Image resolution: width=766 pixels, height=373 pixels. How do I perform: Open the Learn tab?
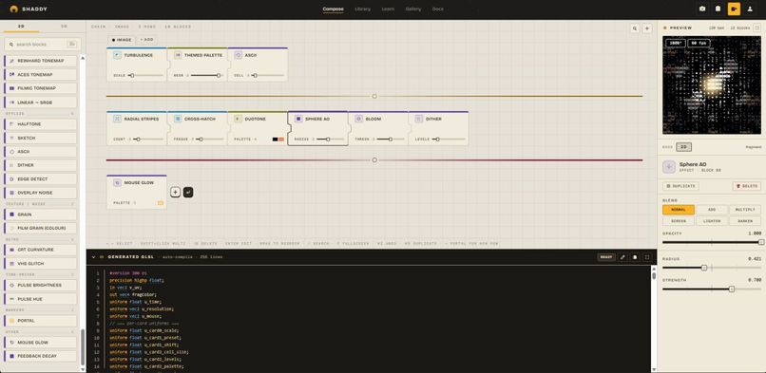coord(388,9)
